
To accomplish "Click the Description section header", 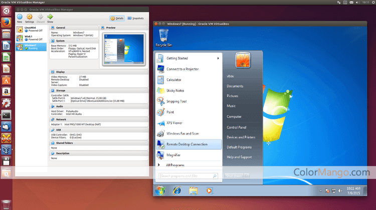I will tap(99, 153).
